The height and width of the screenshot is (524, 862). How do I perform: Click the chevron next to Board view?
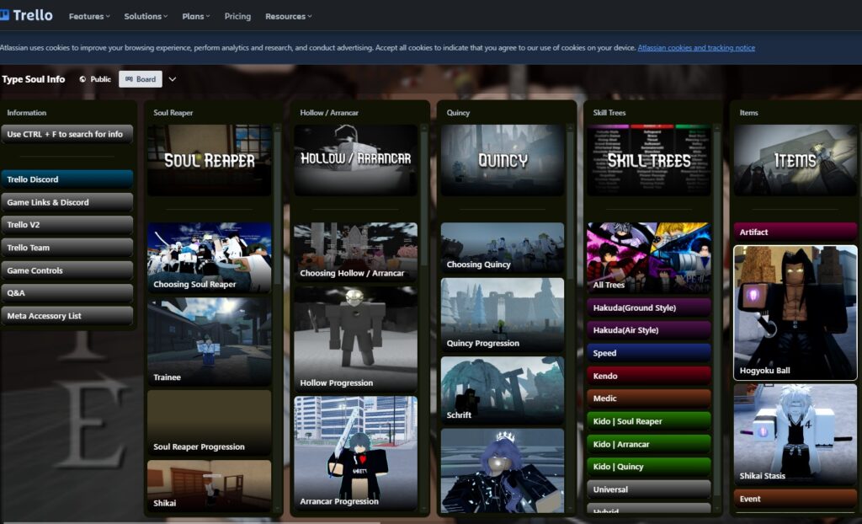[x=173, y=79]
